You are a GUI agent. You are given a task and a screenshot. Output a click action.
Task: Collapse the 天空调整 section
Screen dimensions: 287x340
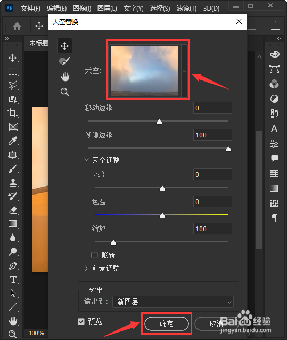point(86,160)
